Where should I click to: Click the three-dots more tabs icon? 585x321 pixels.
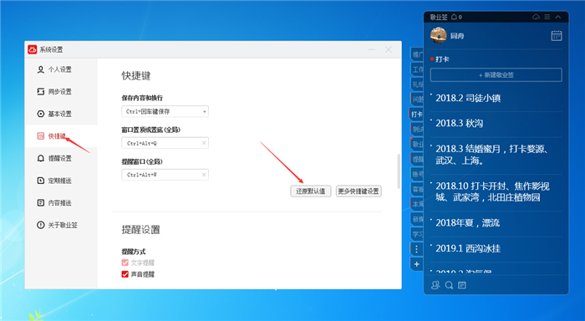click(x=417, y=249)
